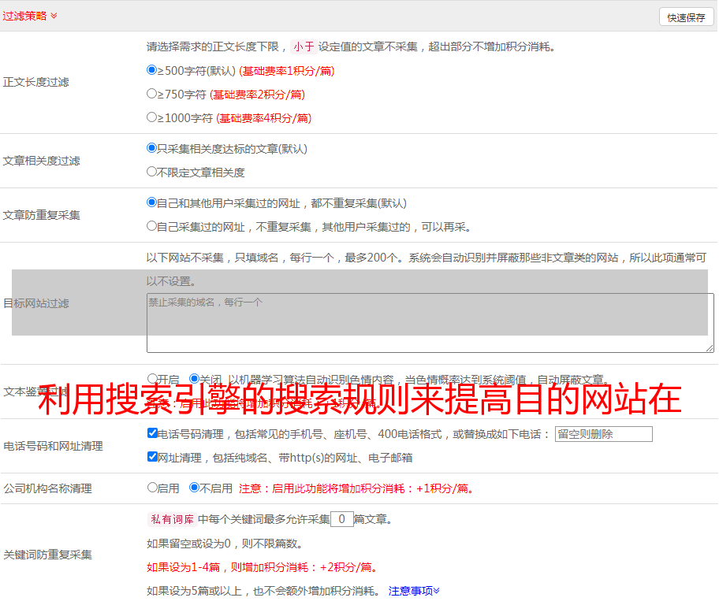This screenshot has height=605, width=719.
Task: Select 不启用 for 公司机构名称清理
Action: click(x=194, y=488)
